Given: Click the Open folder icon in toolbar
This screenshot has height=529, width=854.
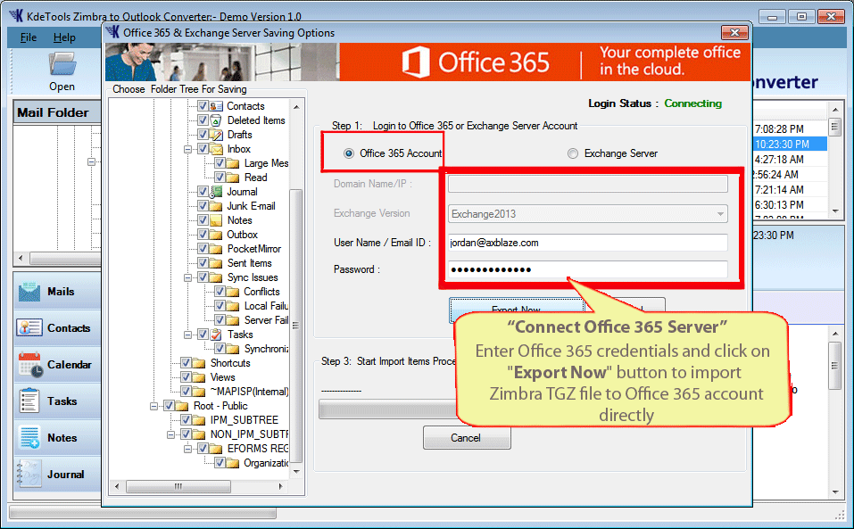Looking at the screenshot, I should point(62,64).
